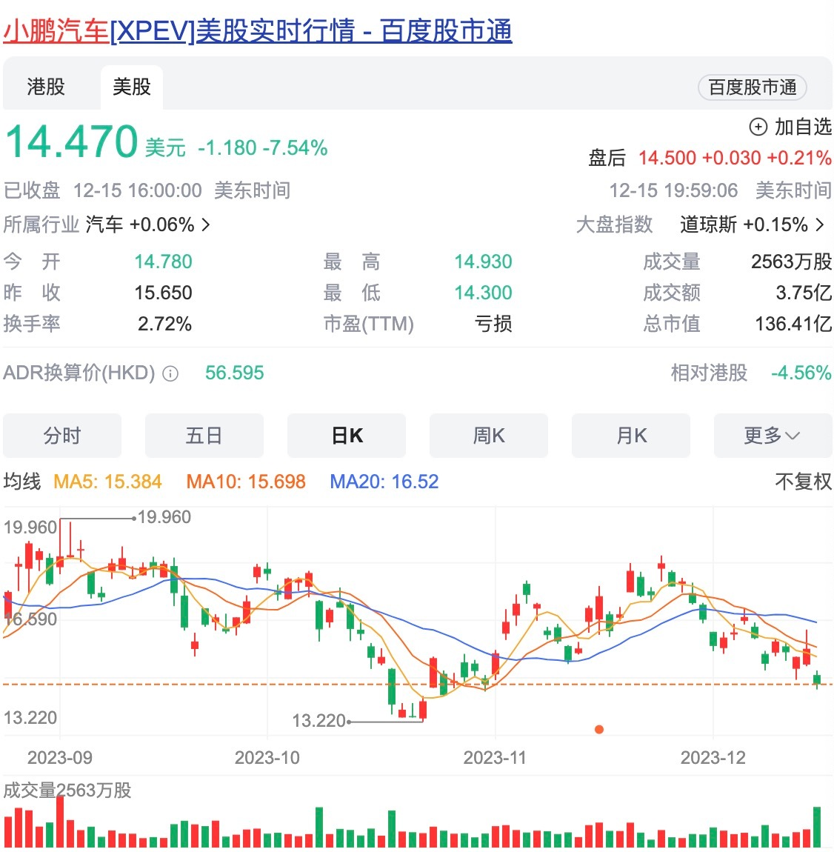The width and height of the screenshot is (834, 852).
Task: Click the MA5: 15.384 indicator label
Action: pyautogui.click(x=107, y=482)
